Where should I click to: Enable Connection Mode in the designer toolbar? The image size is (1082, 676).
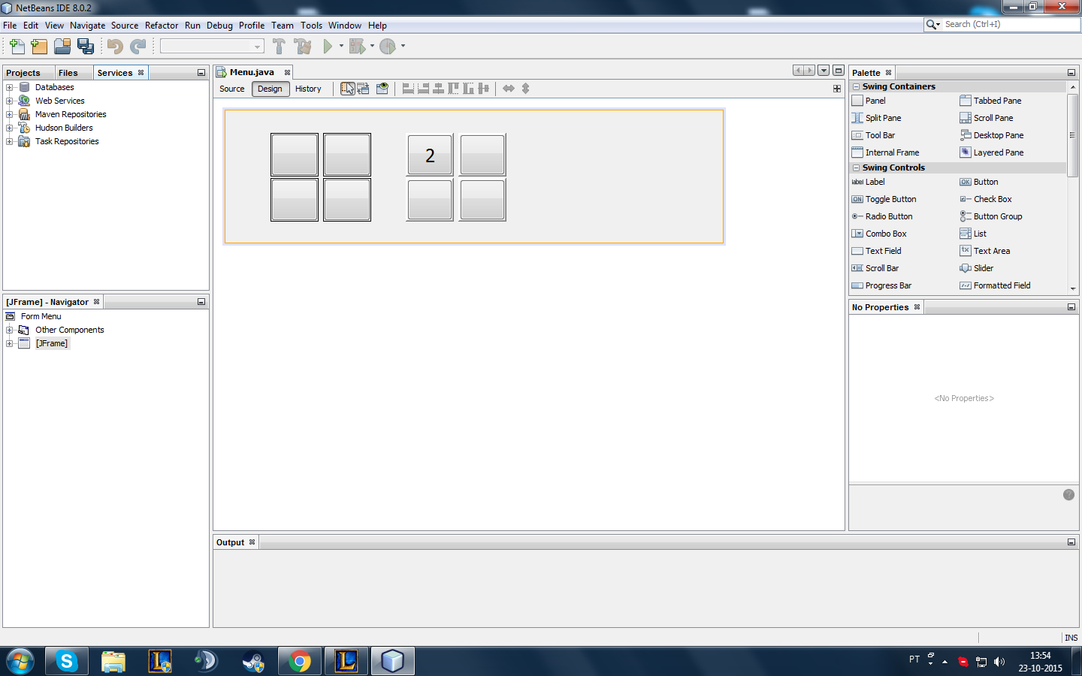tap(364, 89)
